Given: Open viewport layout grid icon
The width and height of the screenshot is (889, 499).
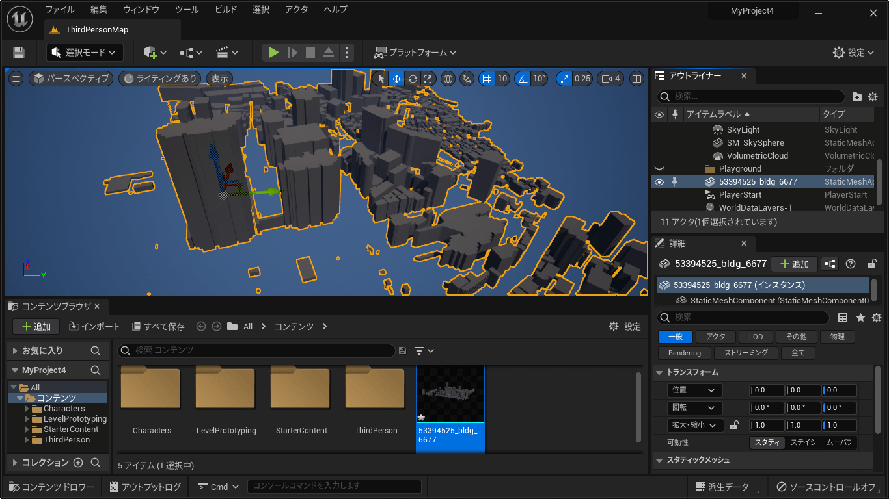Looking at the screenshot, I should pyautogui.click(x=637, y=79).
